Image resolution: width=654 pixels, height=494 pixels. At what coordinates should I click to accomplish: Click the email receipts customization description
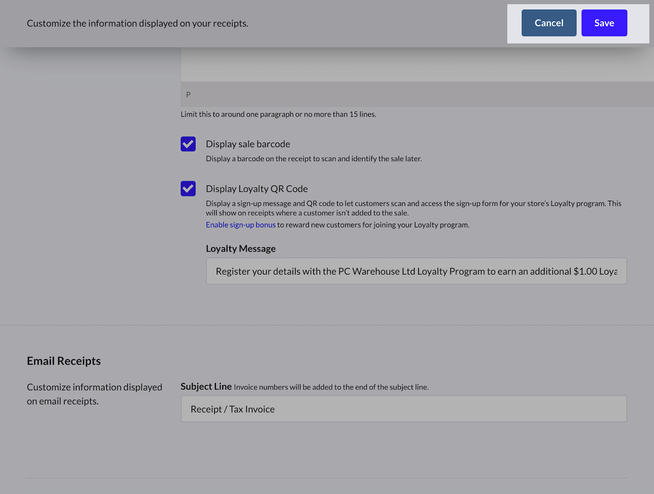[x=94, y=394]
